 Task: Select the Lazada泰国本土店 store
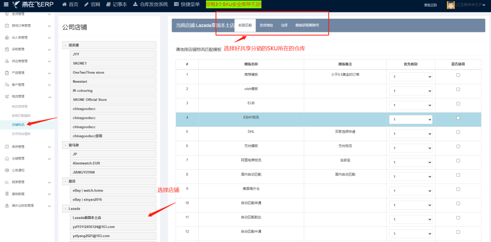[113, 217]
